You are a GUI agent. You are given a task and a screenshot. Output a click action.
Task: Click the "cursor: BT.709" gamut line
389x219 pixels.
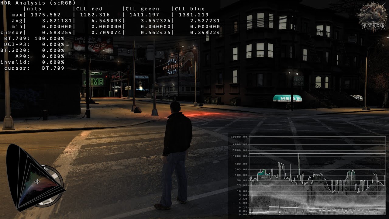coord(34,68)
